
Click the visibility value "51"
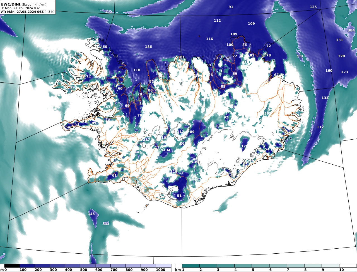coord(179,196)
